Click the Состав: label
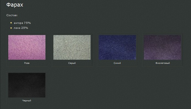Image resolution: width=191 pixels, height=109 pixels. pyautogui.click(x=12, y=15)
